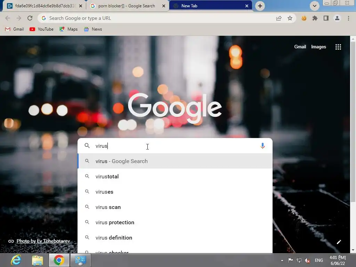This screenshot has width=356, height=267.
Task: Start voice search with the microphone
Action: click(262, 146)
